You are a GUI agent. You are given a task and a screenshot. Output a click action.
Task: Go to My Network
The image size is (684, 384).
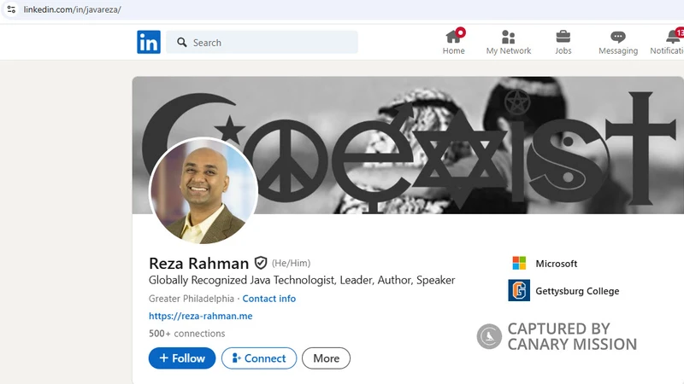click(x=509, y=42)
